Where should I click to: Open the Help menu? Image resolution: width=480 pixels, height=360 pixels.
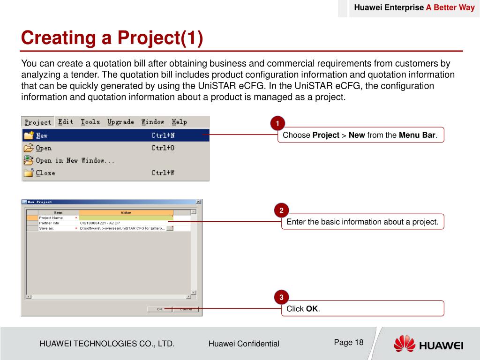click(x=179, y=122)
